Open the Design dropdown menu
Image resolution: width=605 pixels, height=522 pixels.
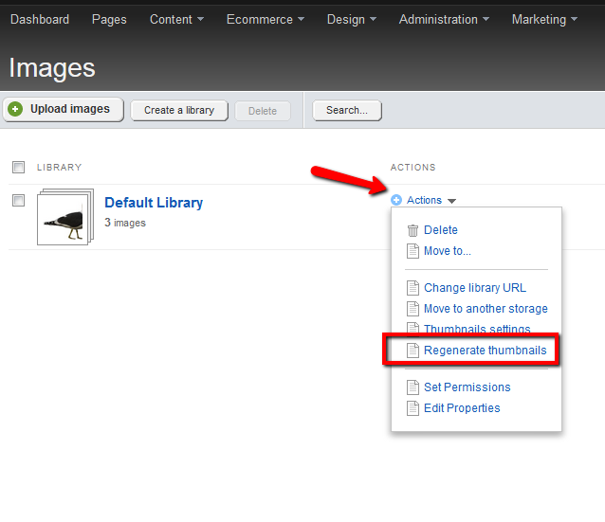click(352, 19)
